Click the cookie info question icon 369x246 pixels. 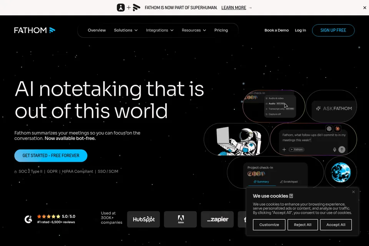tap(291, 196)
